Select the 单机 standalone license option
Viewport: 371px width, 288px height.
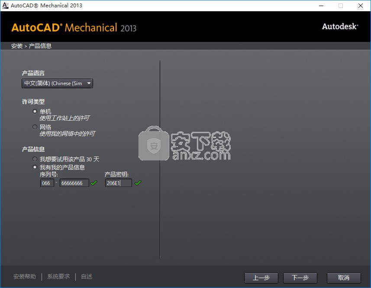click(35, 111)
